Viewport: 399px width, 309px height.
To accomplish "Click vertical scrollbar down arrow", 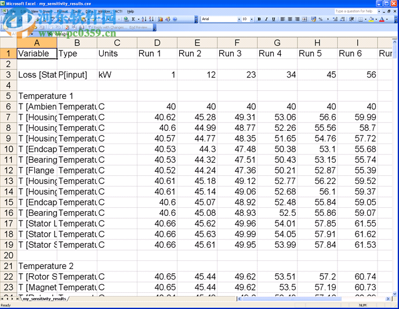I will pyautogui.click(x=395, y=294).
